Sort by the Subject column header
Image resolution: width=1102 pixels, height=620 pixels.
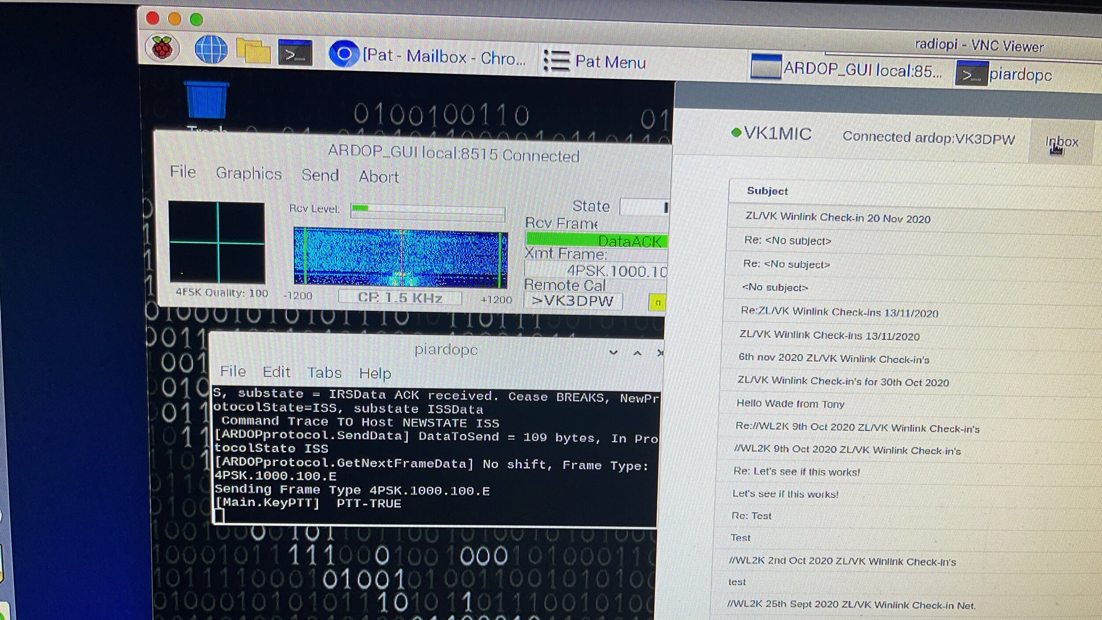pos(767,191)
